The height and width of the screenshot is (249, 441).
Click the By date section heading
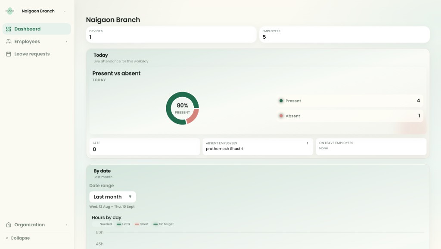coord(102,171)
